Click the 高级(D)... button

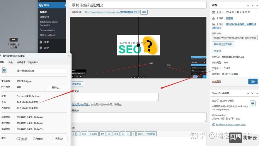(60, 139)
